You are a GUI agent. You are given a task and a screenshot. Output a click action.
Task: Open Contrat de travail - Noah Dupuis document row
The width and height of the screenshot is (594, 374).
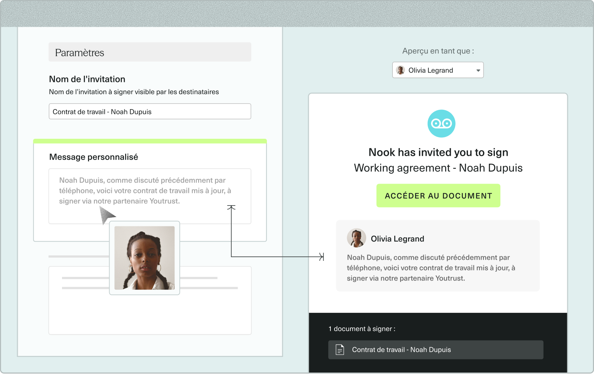coord(435,350)
